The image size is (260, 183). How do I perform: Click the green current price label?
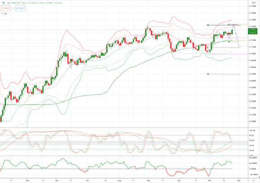[252, 30]
